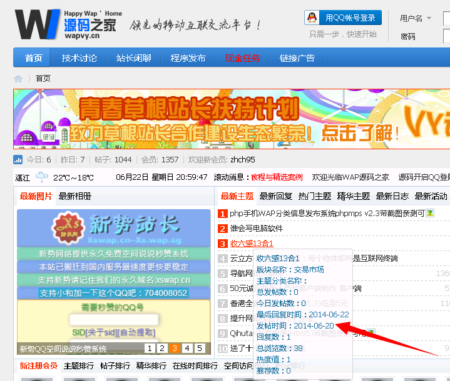This screenshot has width=450, height=381.
Task: Click the QQ penguin login icon
Action: click(x=312, y=17)
